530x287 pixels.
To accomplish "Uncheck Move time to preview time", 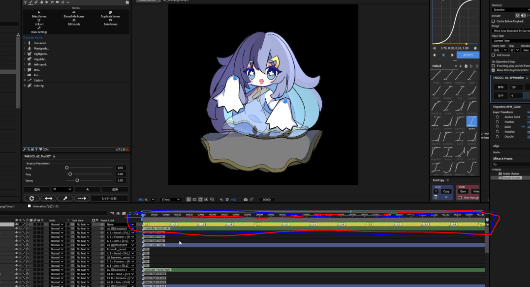I will (493, 70).
